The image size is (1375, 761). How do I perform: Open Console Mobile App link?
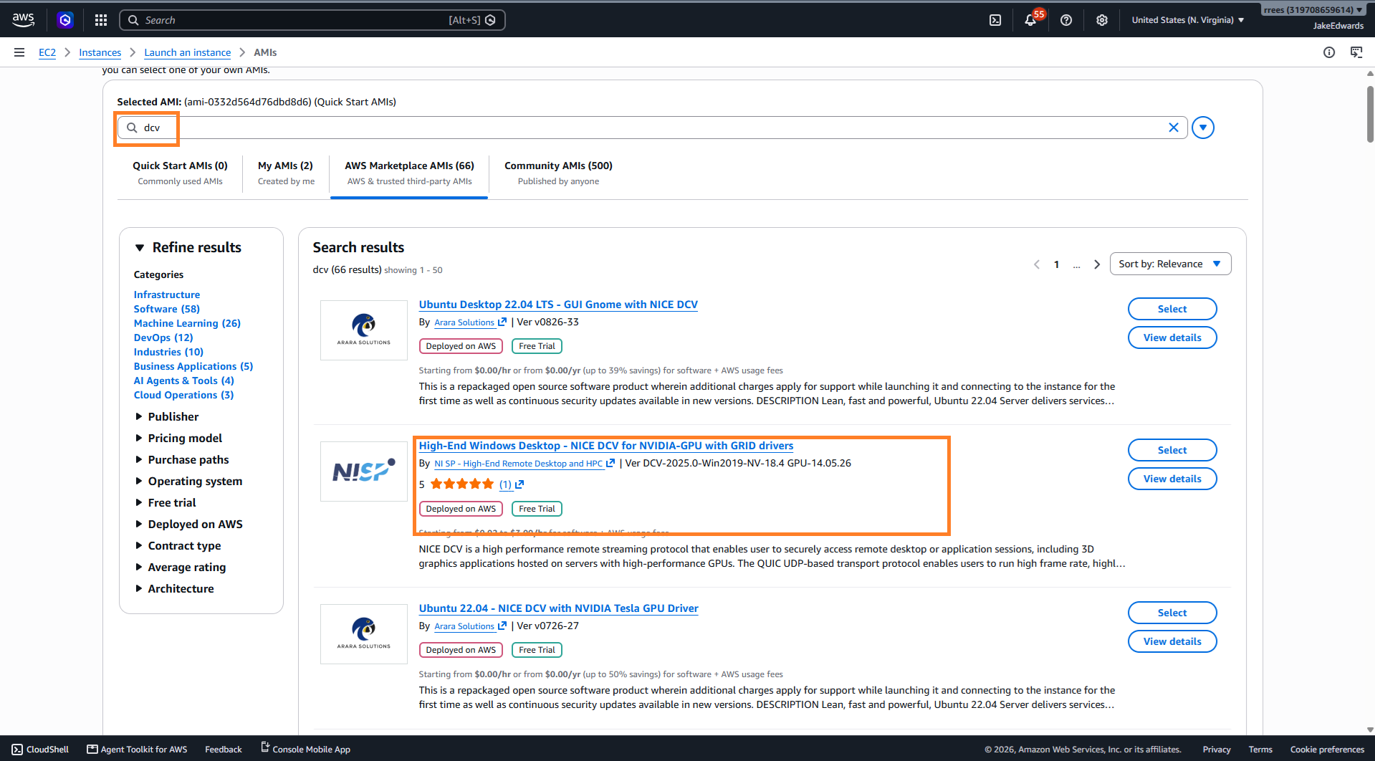point(305,750)
